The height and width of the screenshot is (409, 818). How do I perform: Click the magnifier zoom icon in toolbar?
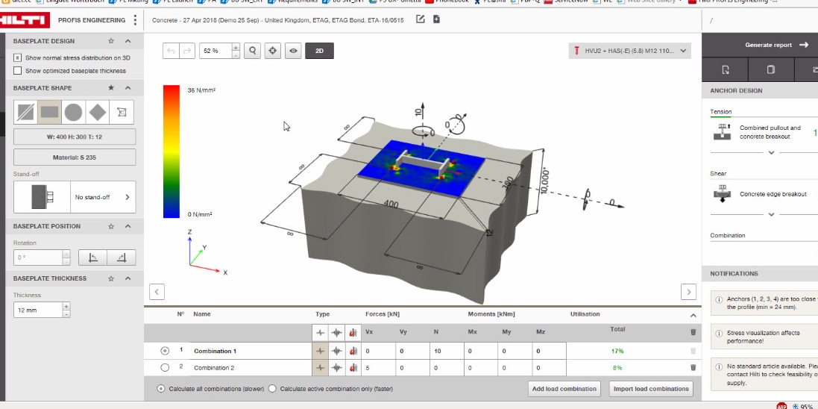[253, 51]
